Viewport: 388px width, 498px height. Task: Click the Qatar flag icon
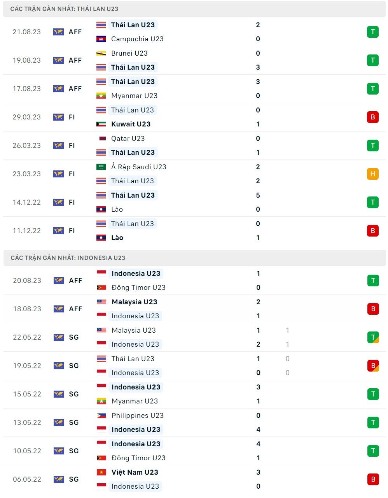101,138
